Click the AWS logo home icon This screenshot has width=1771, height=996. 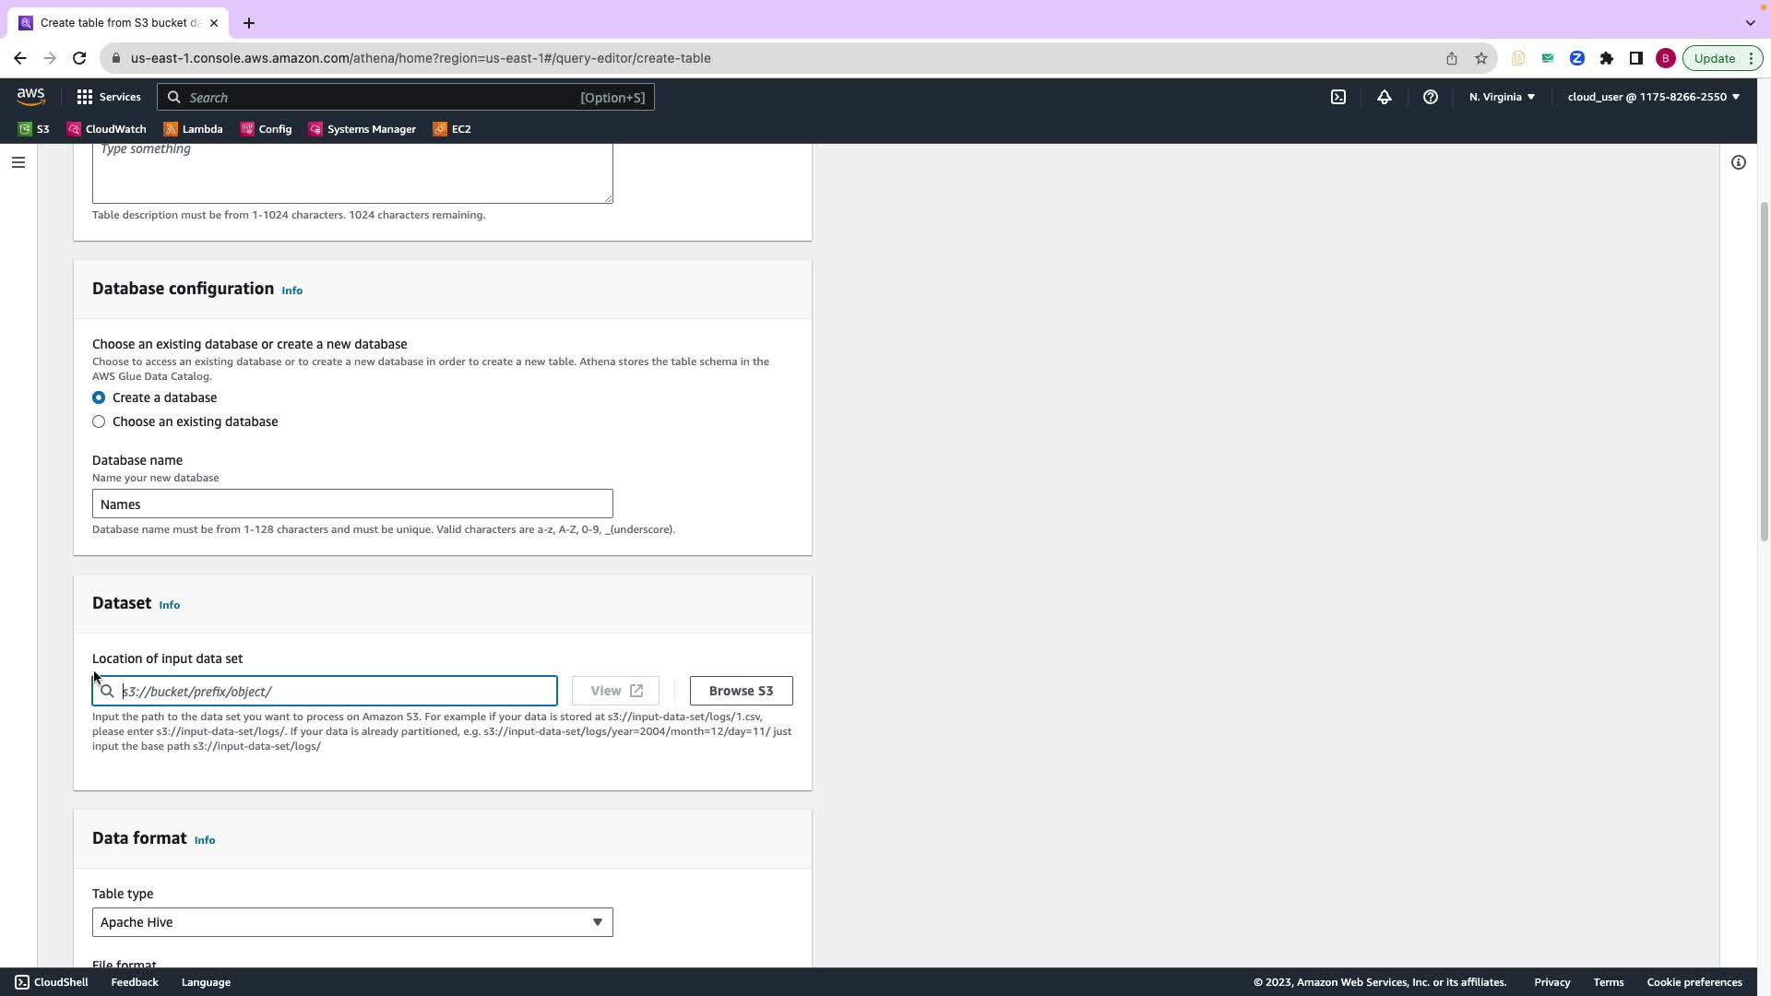(x=30, y=97)
